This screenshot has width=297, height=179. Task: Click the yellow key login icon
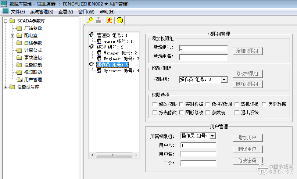coord(90,20)
